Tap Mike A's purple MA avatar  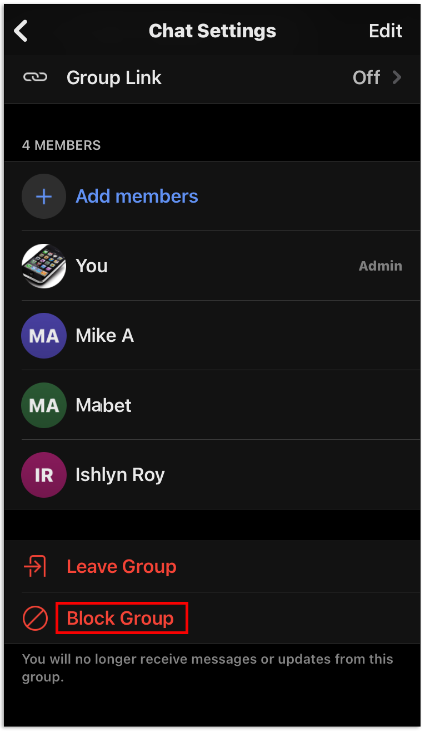click(44, 336)
